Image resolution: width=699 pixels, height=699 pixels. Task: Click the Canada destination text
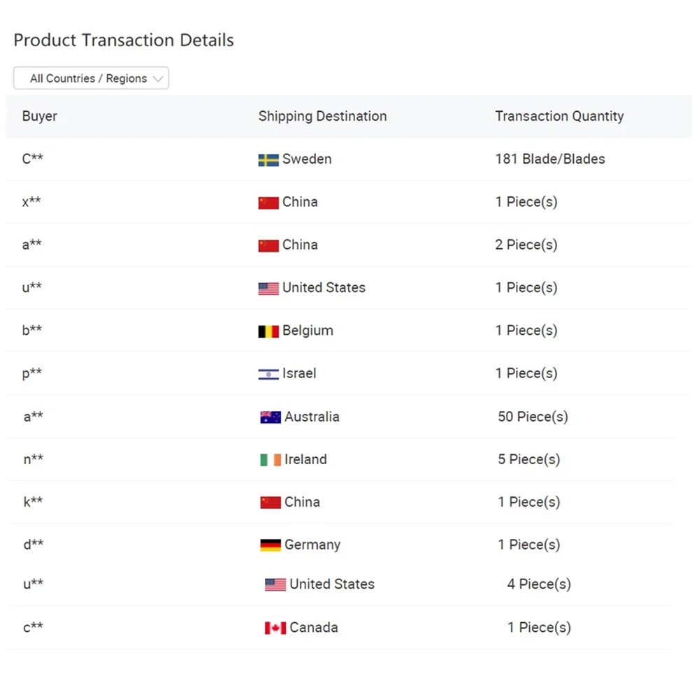[x=314, y=628]
